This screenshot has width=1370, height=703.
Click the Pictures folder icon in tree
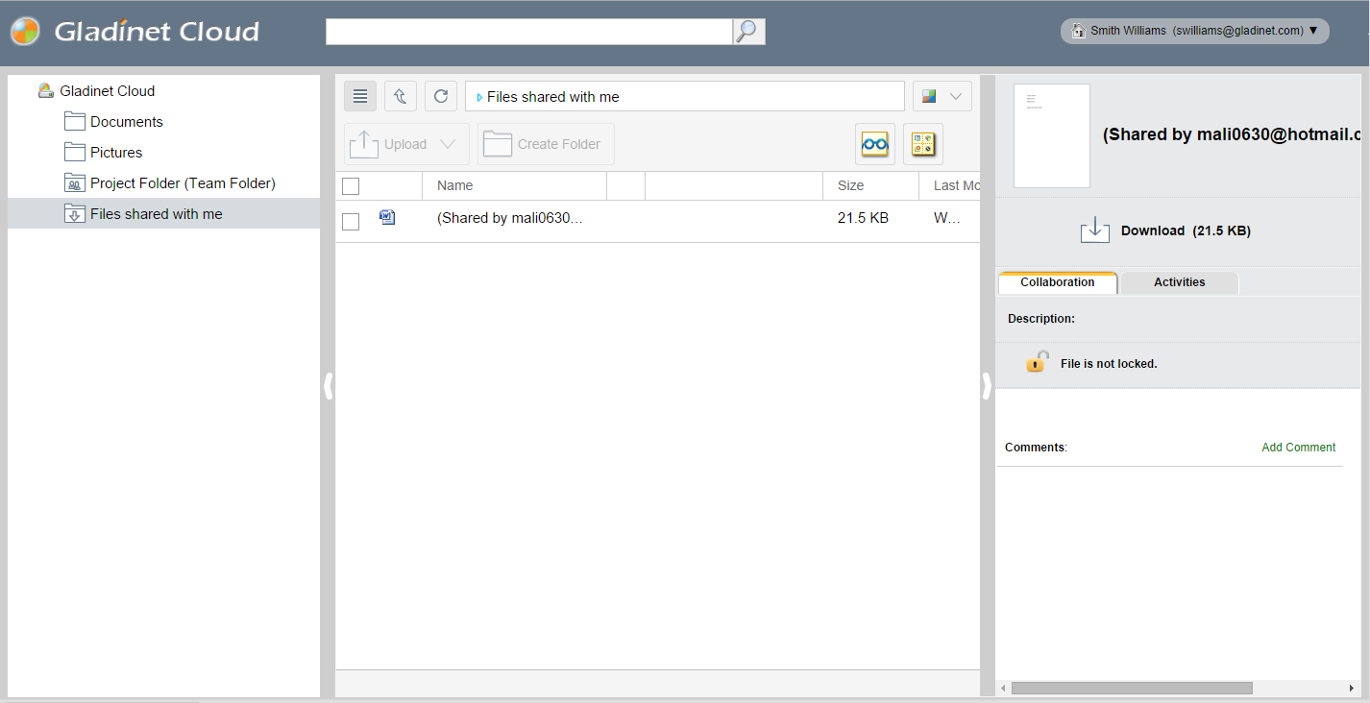pyautogui.click(x=75, y=152)
